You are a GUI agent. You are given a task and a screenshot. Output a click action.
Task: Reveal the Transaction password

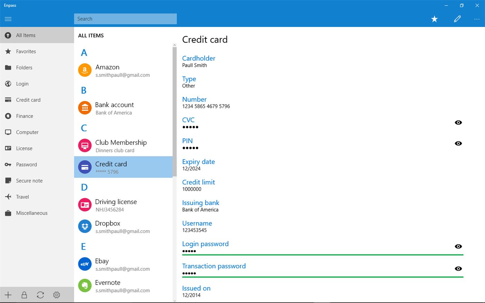tap(458, 268)
